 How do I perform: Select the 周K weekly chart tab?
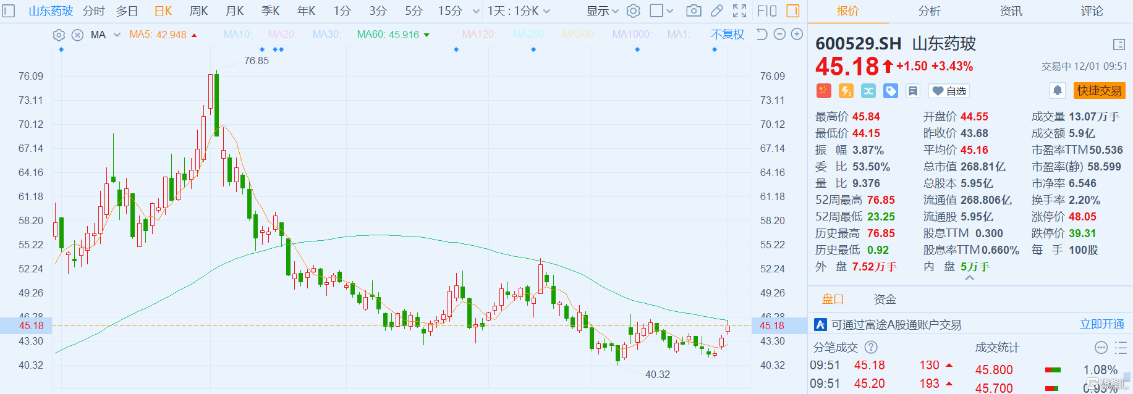click(199, 11)
